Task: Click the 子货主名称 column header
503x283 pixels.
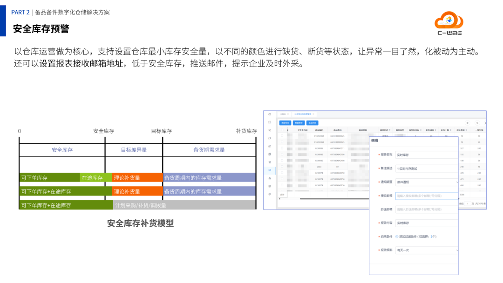Action: [x=302, y=130]
